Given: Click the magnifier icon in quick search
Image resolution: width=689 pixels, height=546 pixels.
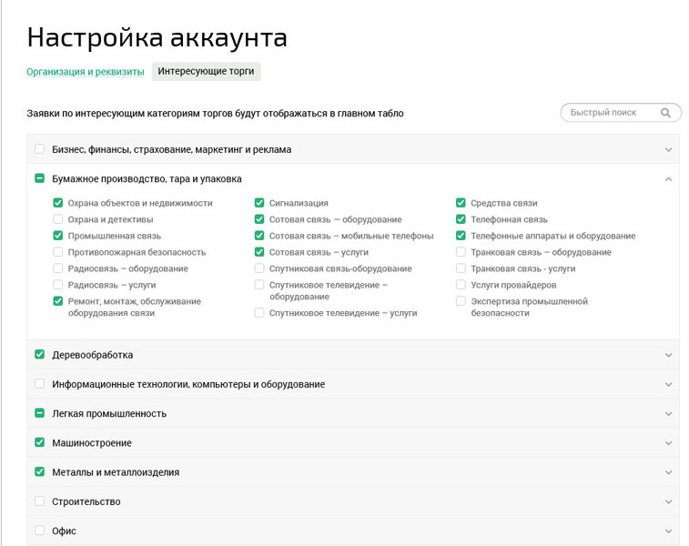Looking at the screenshot, I should click(x=666, y=113).
